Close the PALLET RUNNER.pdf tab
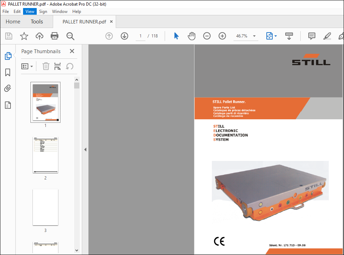 tap(111, 21)
